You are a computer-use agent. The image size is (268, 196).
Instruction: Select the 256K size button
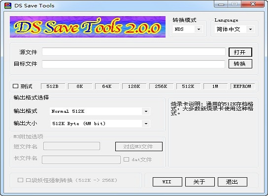point(162,86)
